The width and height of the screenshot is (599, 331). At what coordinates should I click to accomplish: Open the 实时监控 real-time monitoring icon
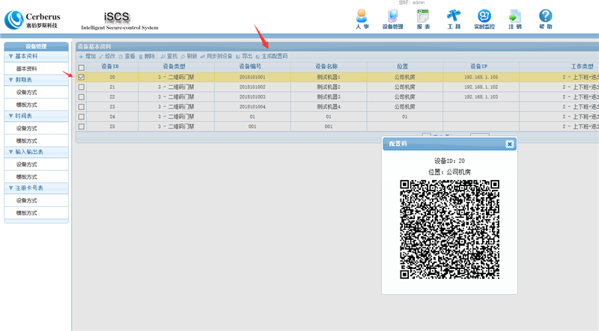[x=484, y=18]
